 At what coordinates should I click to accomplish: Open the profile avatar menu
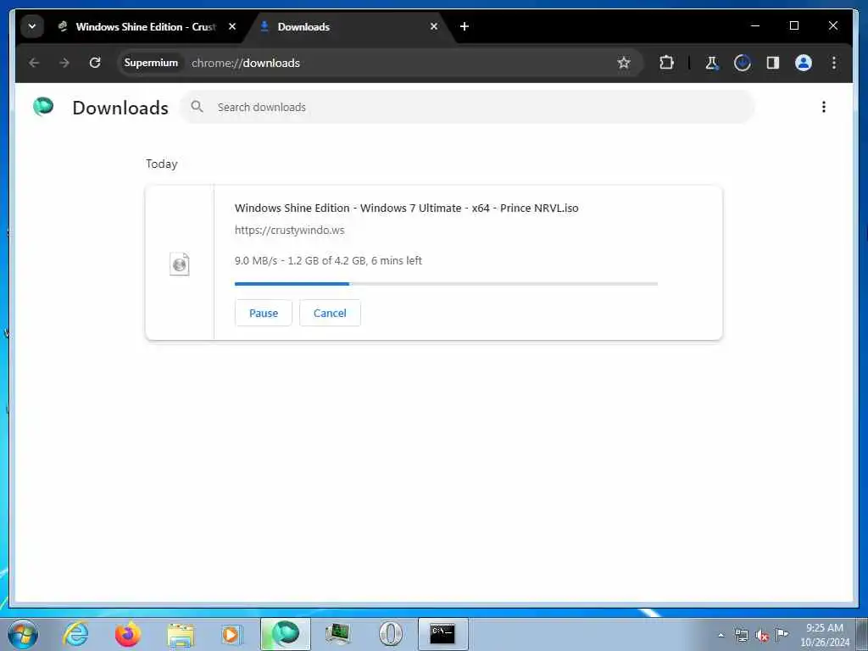pyautogui.click(x=804, y=63)
